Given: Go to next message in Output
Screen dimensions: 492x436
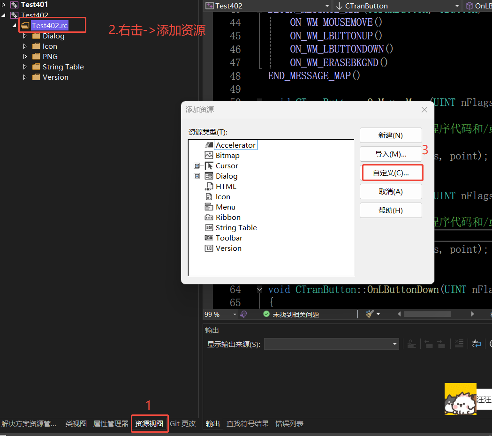Looking at the screenshot, I should (x=441, y=344).
